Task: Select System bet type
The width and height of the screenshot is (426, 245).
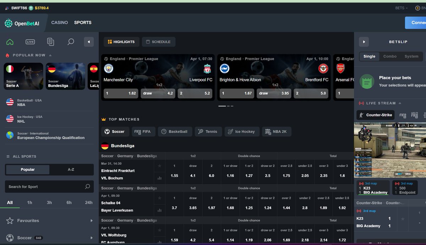Action: click(411, 56)
